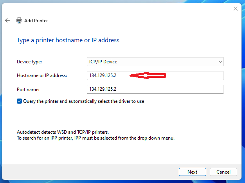Click the 'Type a printer hostname or IP address' heading
The image size is (245, 183).
68,40
